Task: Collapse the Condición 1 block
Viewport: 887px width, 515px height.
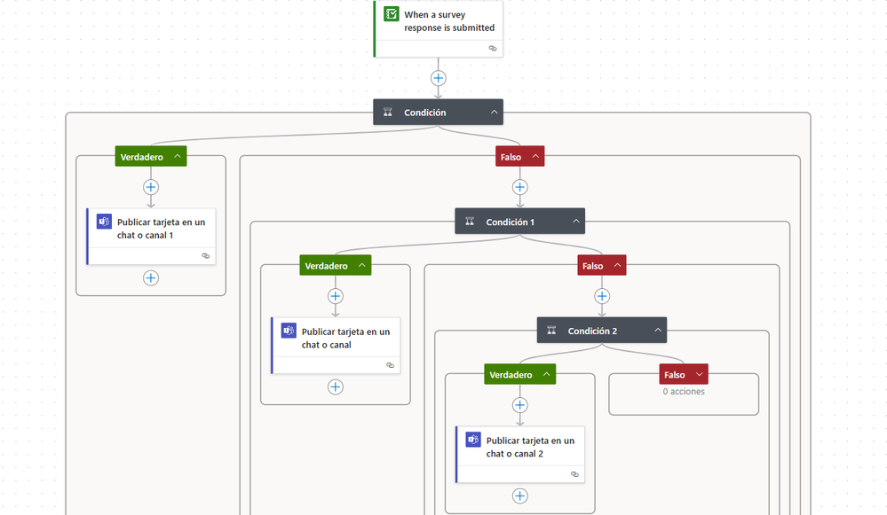Action: [x=576, y=222]
